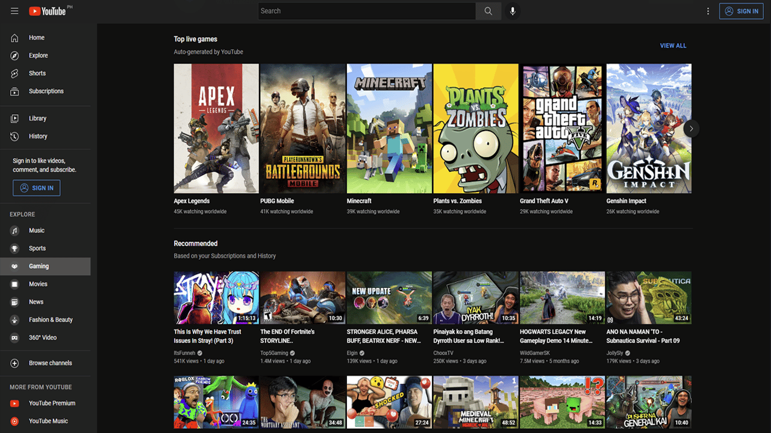Viewport: 771px width, 433px height.
Task: Click the History clock icon
Action: pyautogui.click(x=15, y=137)
